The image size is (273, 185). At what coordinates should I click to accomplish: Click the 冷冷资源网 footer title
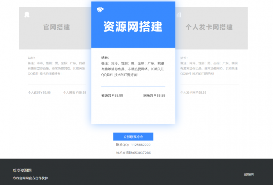pos(22,171)
